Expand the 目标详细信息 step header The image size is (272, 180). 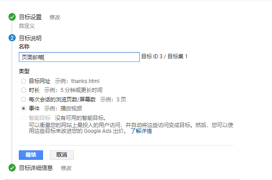[36, 168]
